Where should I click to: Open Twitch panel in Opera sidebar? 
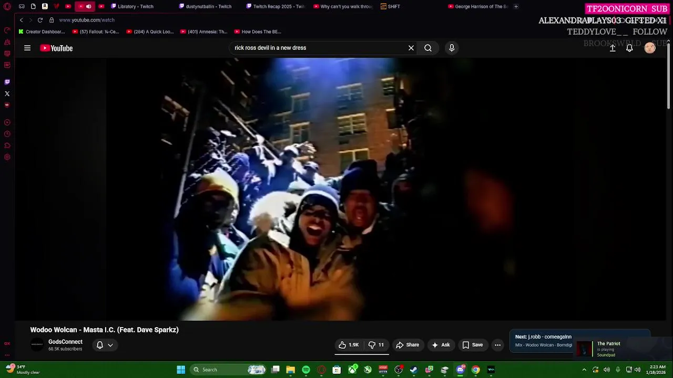(7, 82)
